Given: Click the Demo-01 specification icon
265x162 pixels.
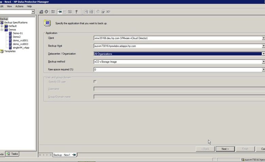Looking at the screenshot, I should point(10,33).
